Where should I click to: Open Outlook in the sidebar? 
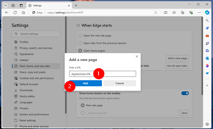[207, 58]
